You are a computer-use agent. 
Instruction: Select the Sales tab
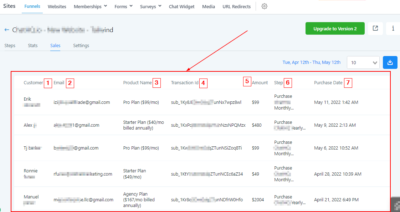[x=55, y=46]
